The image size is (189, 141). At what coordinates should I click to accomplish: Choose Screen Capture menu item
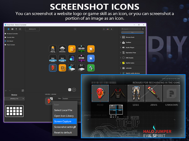click(x=65, y=121)
